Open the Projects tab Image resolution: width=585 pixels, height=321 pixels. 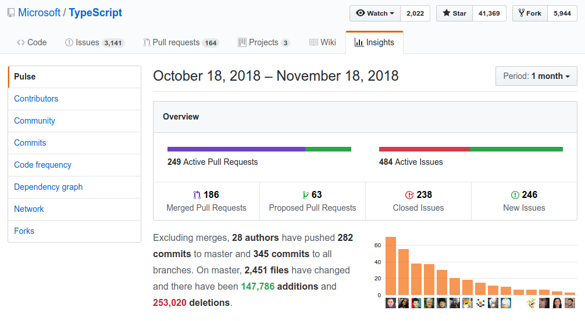pyautogui.click(x=264, y=42)
